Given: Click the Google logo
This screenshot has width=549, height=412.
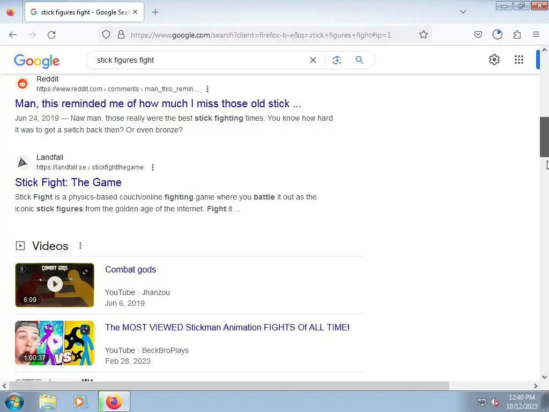Looking at the screenshot, I should point(37,61).
